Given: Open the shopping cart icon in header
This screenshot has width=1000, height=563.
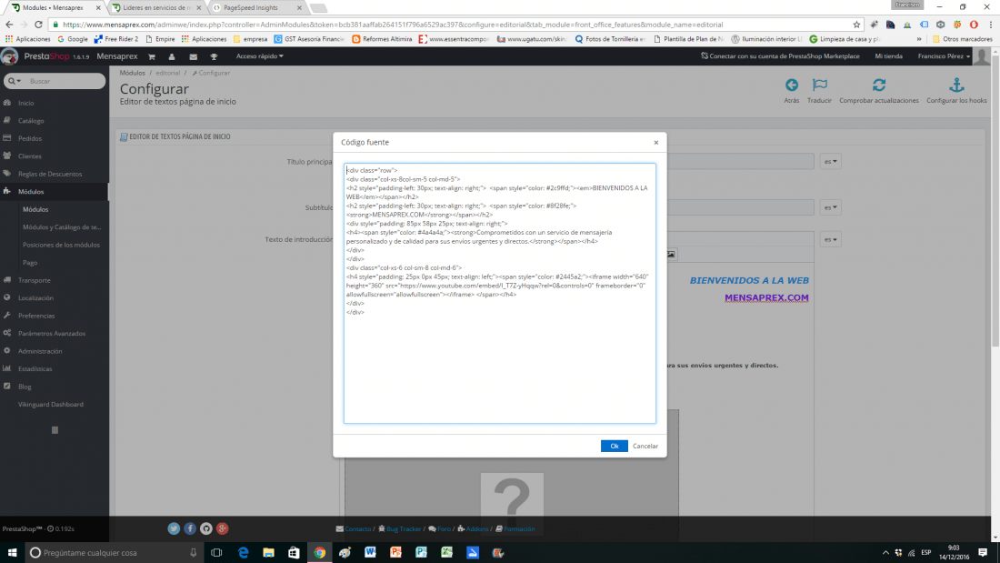Looking at the screenshot, I should (x=152, y=56).
